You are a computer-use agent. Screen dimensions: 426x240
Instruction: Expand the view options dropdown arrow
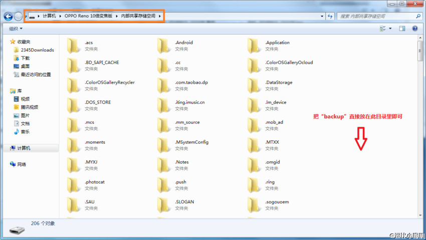(x=390, y=29)
